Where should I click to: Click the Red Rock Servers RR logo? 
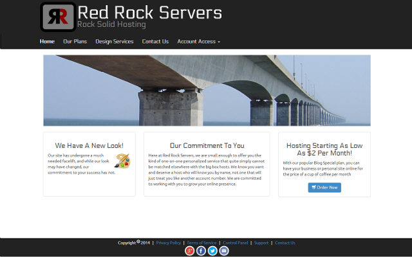point(58,17)
